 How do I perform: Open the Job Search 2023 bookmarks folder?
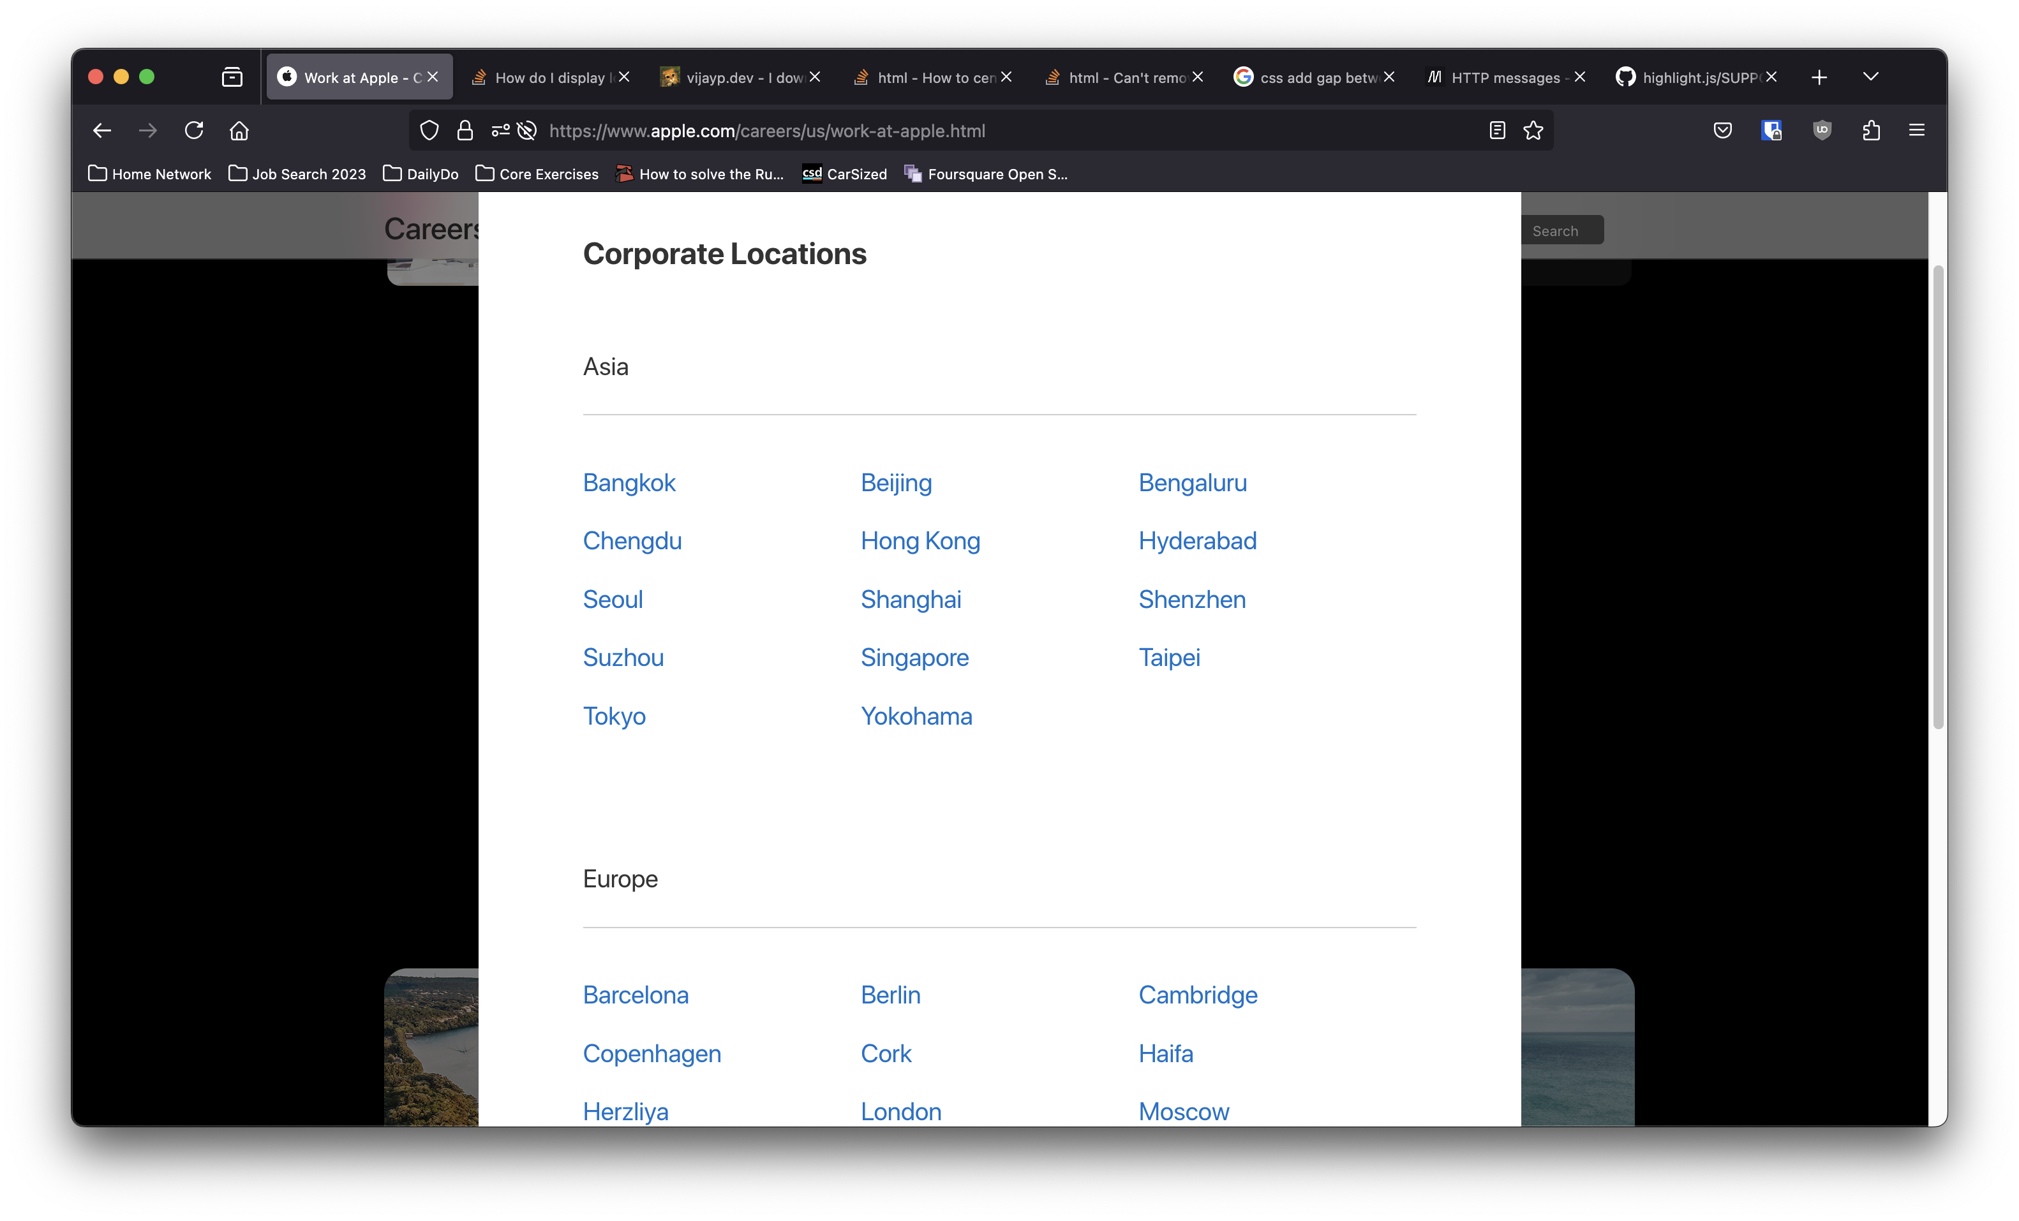coord(297,174)
